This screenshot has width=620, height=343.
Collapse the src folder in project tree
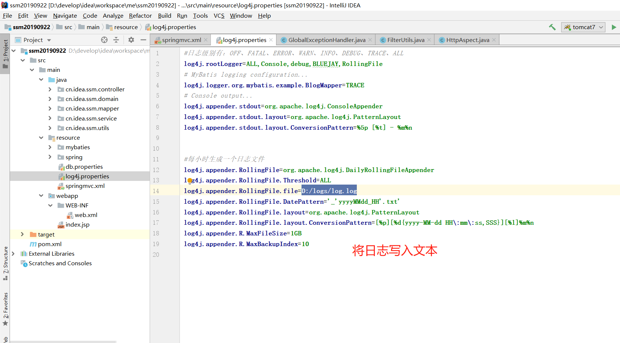(23, 60)
